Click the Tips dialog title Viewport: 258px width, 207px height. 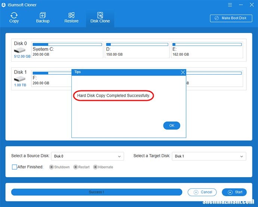pos(77,72)
